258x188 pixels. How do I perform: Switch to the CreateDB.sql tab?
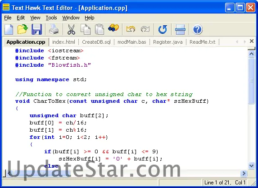[96, 42]
